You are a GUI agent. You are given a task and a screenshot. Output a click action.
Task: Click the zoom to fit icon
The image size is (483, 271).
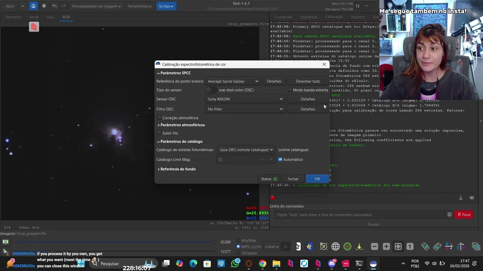pos(398,247)
